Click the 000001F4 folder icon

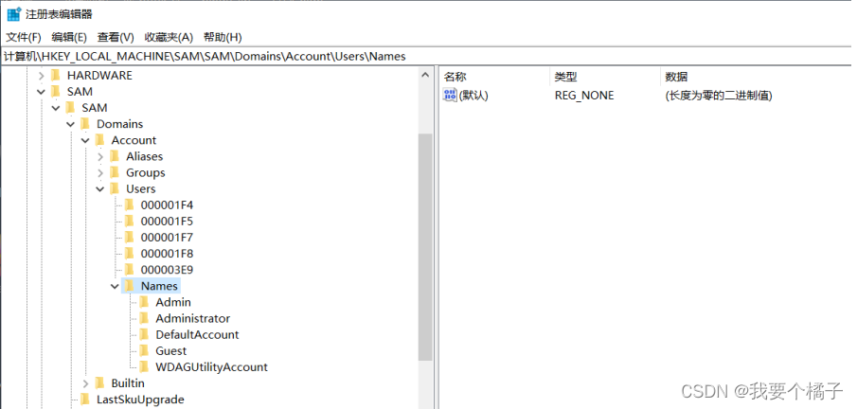point(129,205)
